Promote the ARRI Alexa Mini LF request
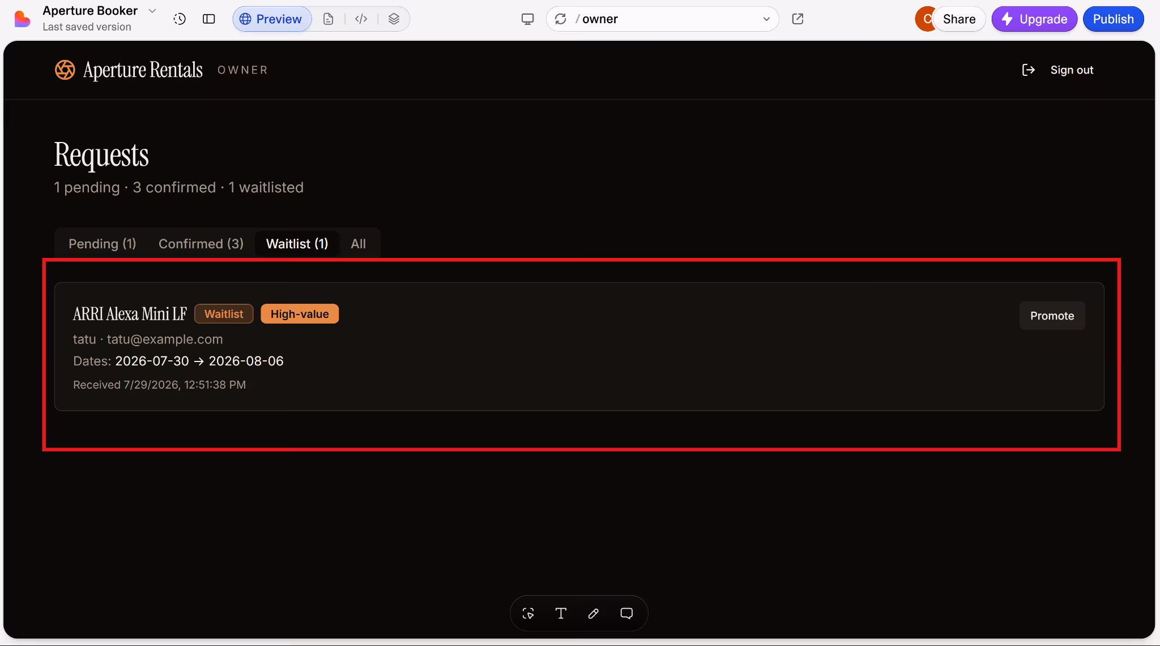Viewport: 1160px width, 646px height. click(x=1052, y=316)
